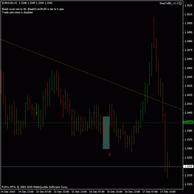Click the green 1.3394 price tag
This screenshot has height=194, width=194.
point(188,122)
